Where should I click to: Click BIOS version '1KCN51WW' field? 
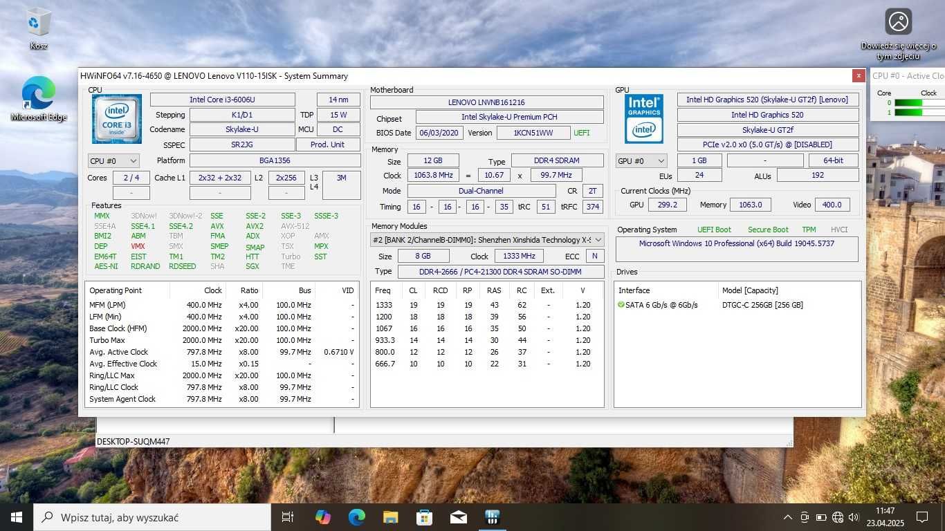533,133
